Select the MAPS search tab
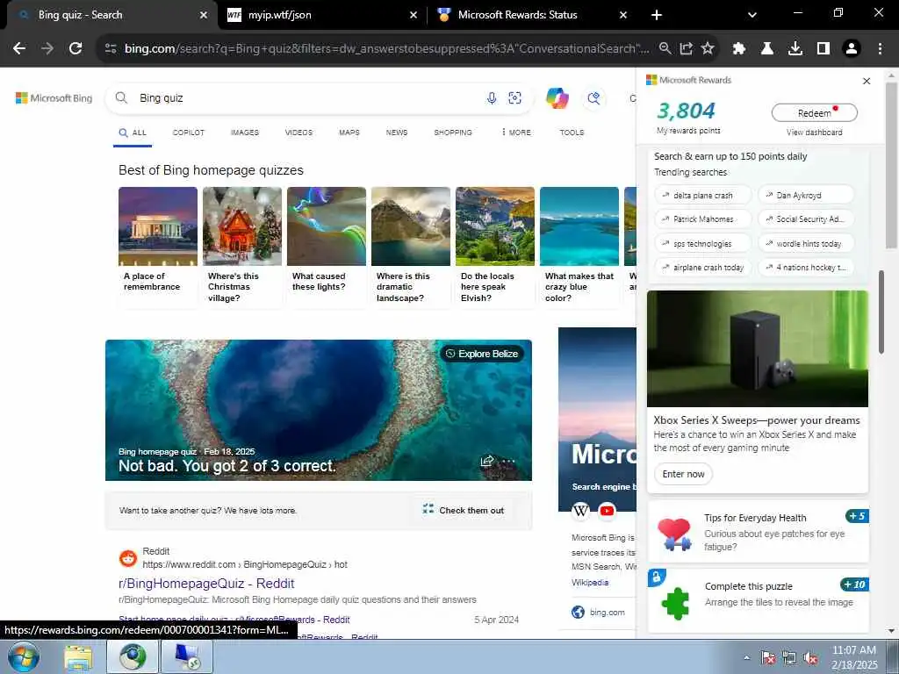The width and height of the screenshot is (899, 674). coord(349,133)
